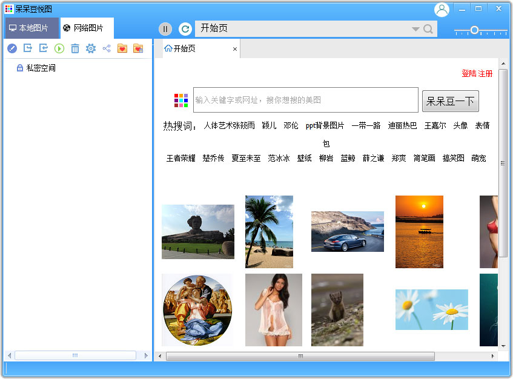Image resolution: width=513 pixels, height=379 pixels.
Task: Refresh the page with the reload icon
Action: coord(185,29)
